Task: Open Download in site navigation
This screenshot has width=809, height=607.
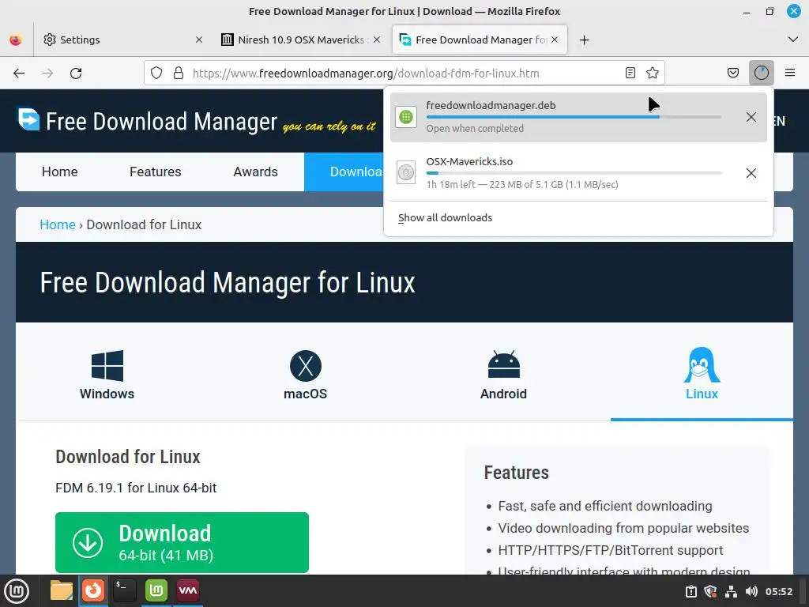Action: 344,172
